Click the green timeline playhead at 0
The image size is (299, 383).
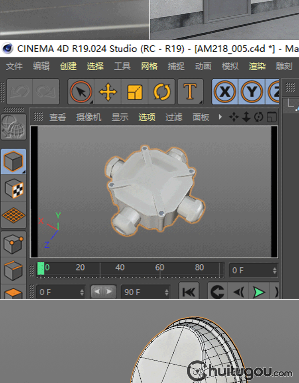click(x=41, y=268)
